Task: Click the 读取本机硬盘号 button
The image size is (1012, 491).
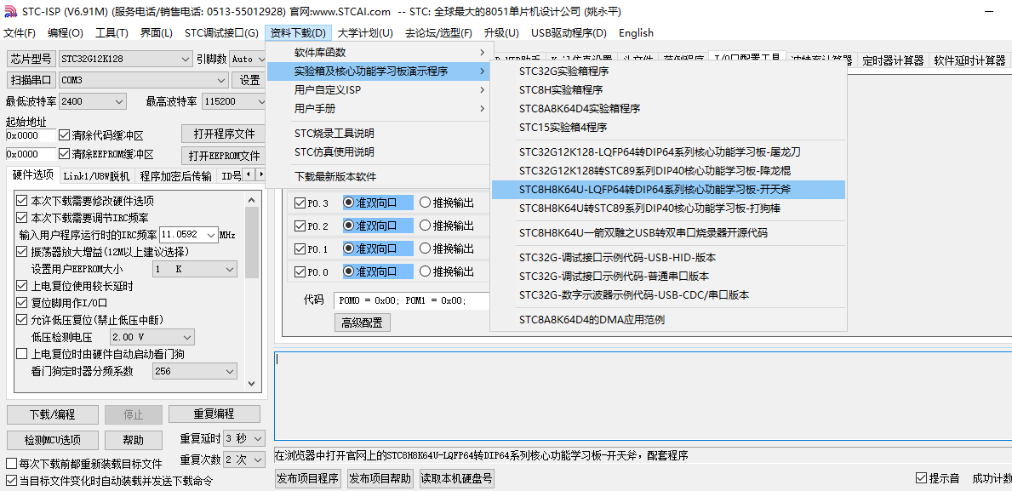Action: (457, 478)
